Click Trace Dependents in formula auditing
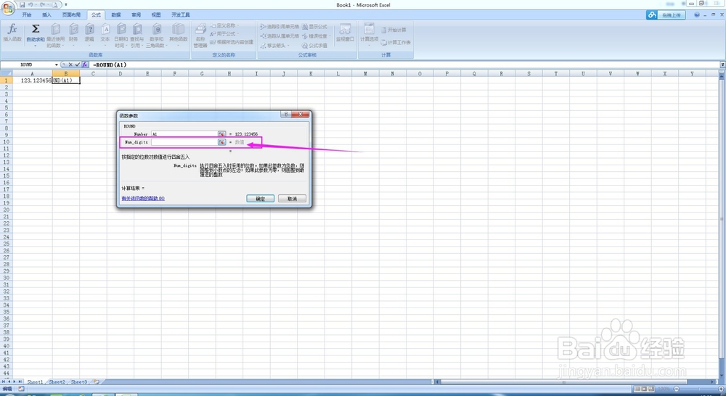This screenshot has width=726, height=396. pyautogui.click(x=280, y=36)
